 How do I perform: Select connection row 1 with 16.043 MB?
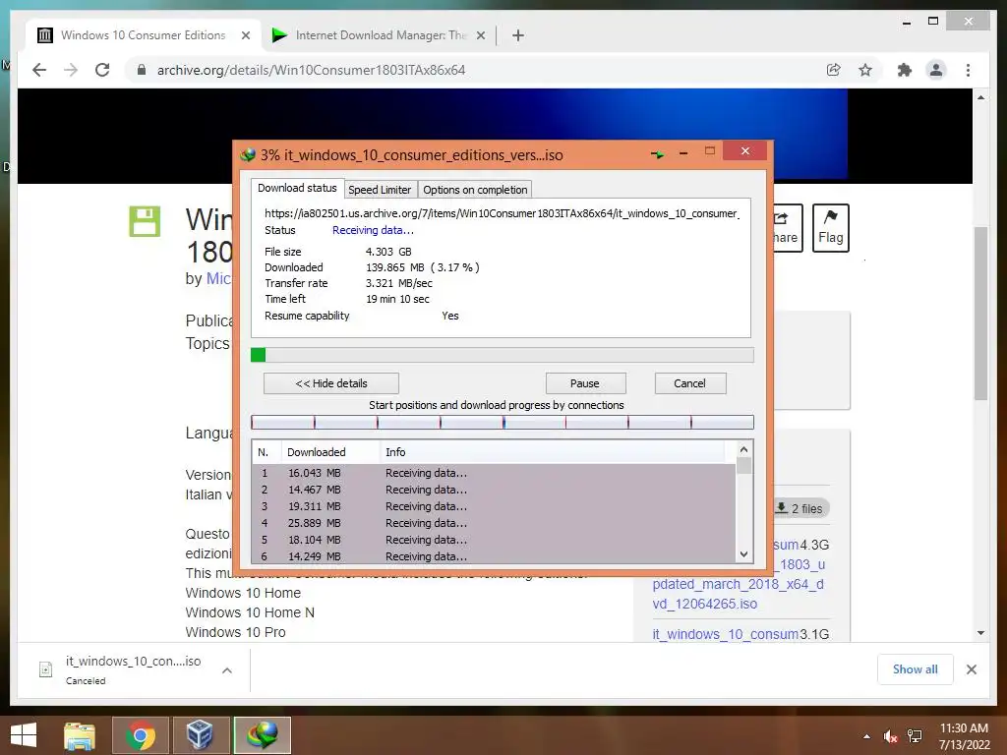tap(494, 473)
